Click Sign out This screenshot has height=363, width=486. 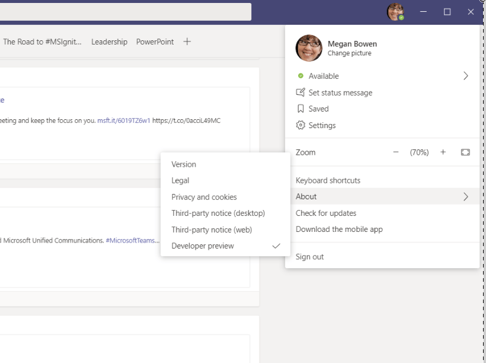tap(309, 257)
